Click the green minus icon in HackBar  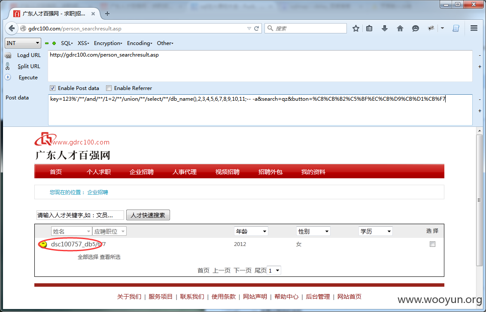[x=47, y=43]
